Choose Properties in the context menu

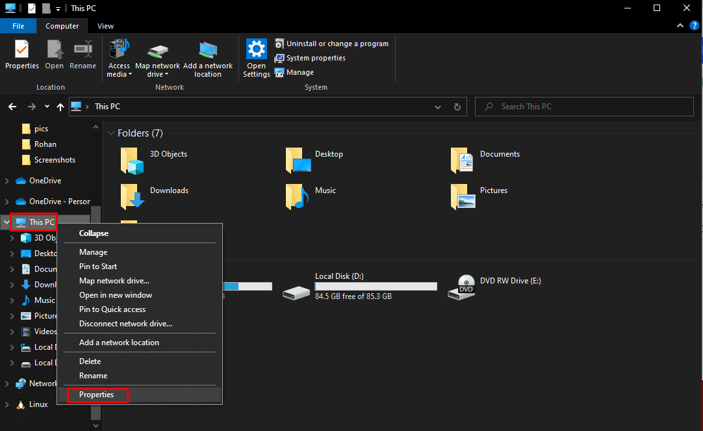[140, 395]
